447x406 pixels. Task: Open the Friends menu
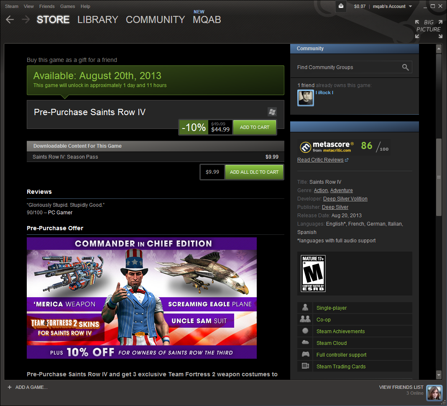click(47, 6)
